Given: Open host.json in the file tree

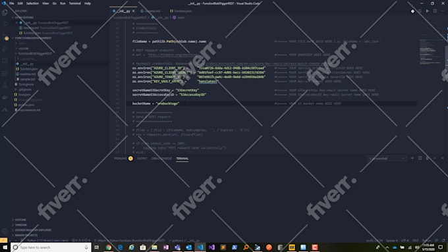Looking at the screenshot, I should pos(24,95).
